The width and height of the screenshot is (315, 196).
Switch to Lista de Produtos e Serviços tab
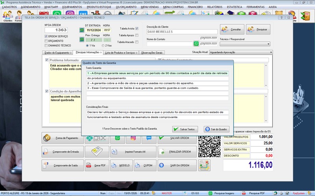click(121, 53)
